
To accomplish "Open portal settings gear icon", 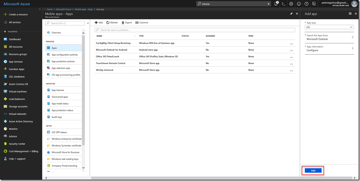I will 291,4.
